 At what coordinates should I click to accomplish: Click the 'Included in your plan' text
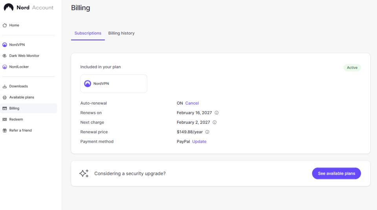pos(101,67)
